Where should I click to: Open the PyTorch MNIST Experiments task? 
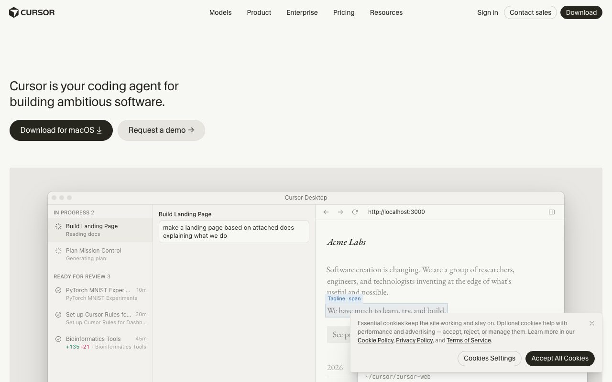tap(100, 294)
